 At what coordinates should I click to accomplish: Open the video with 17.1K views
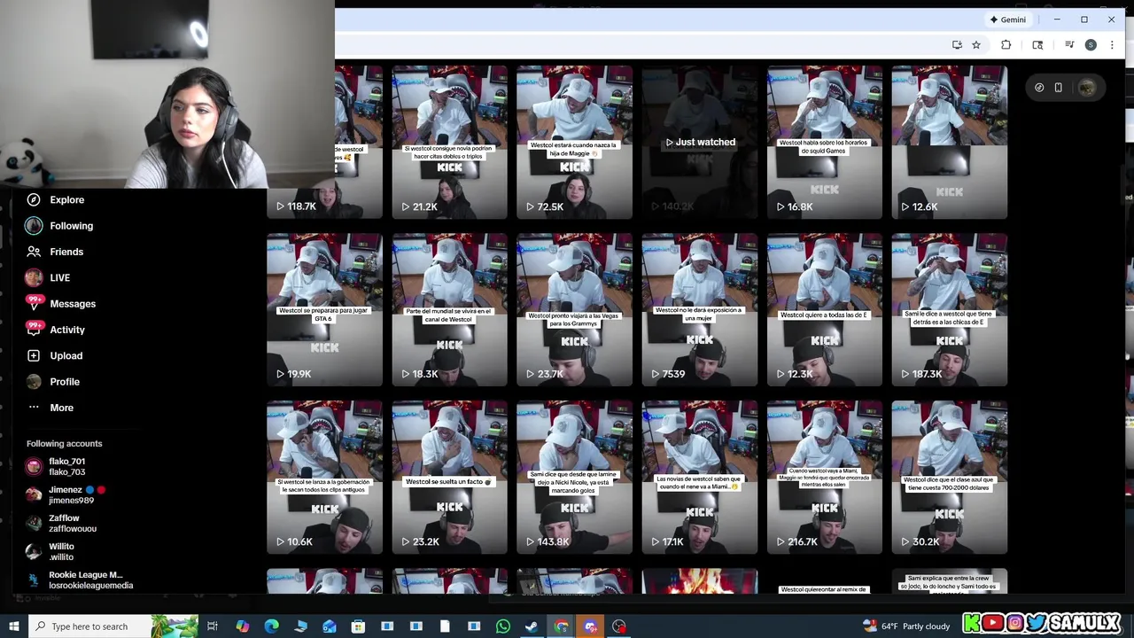click(700, 478)
